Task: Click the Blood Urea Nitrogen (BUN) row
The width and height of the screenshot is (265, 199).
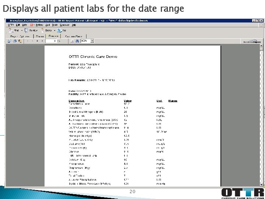Action: coord(117,112)
